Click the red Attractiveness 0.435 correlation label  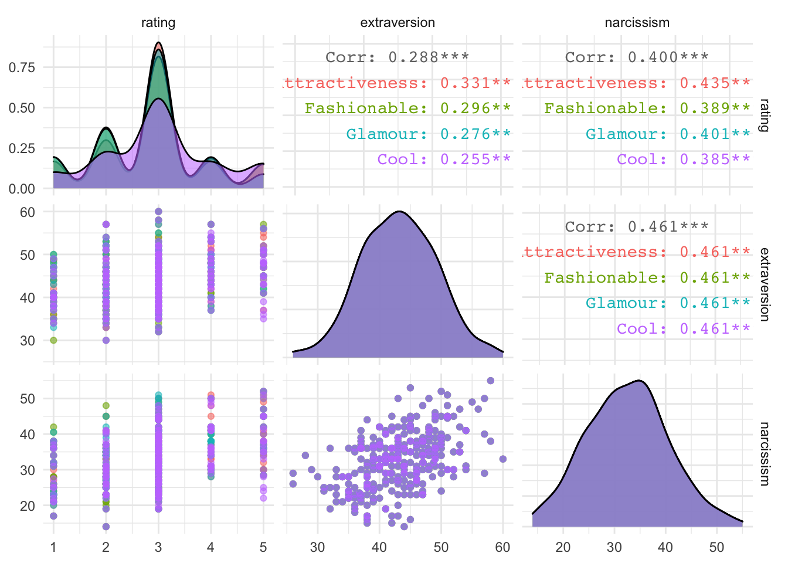coord(637,83)
